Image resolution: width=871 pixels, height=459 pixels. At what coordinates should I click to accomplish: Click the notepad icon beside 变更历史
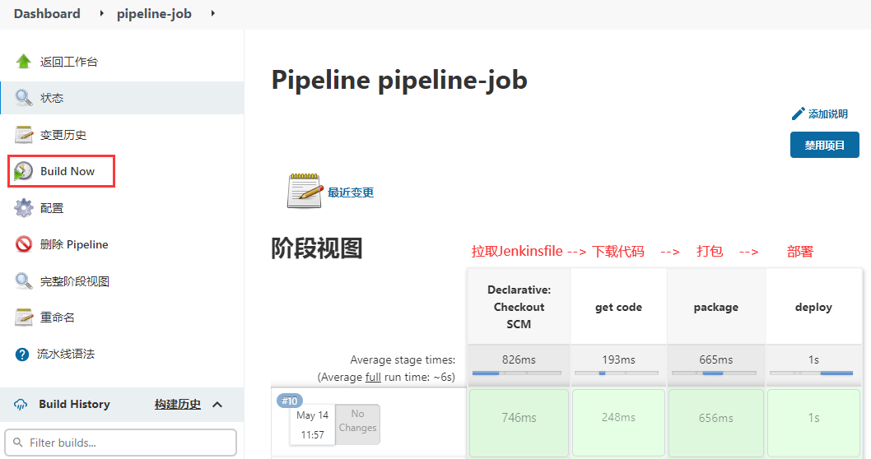tap(23, 135)
